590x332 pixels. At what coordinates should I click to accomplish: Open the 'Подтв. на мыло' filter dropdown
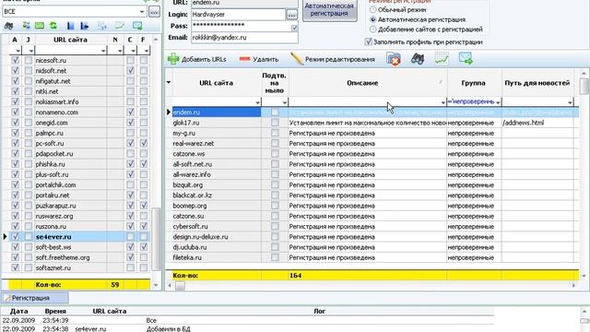click(x=285, y=102)
